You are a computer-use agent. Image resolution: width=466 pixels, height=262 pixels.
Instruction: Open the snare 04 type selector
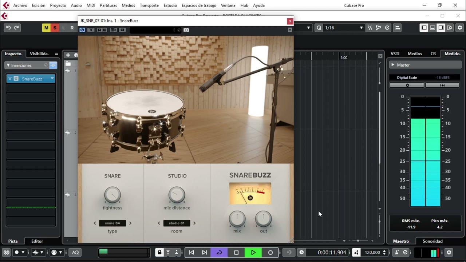112,223
